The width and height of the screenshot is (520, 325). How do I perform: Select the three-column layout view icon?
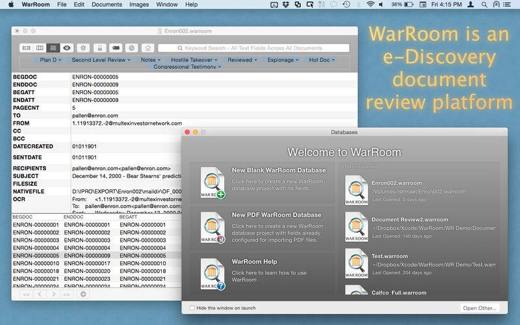point(40,48)
